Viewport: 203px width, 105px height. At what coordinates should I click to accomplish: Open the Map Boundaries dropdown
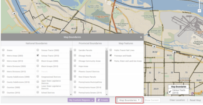tap(129, 100)
